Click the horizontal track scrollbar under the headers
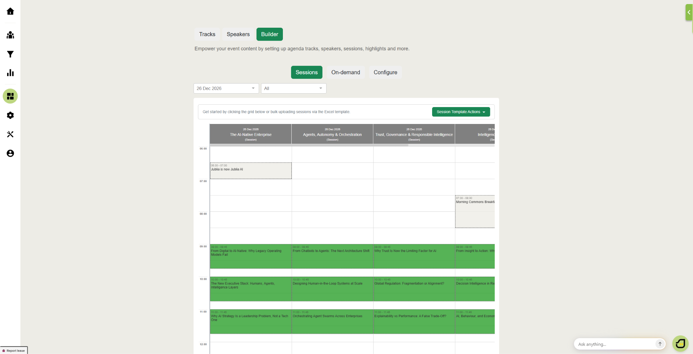This screenshot has height=354, width=693. 309,145
